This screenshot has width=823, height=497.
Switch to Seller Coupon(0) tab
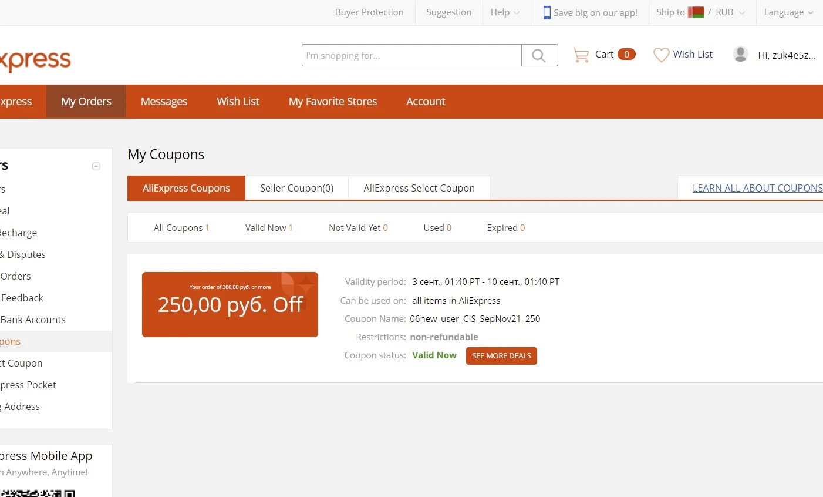pos(297,188)
